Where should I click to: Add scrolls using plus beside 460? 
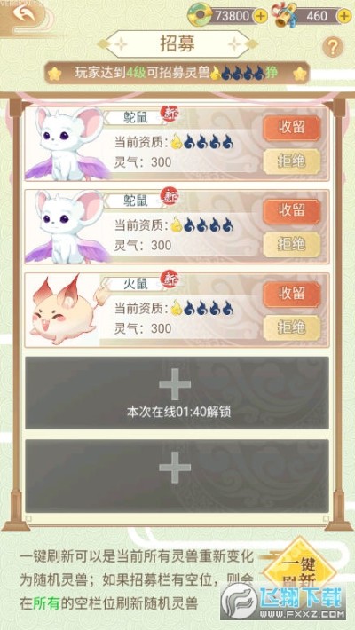coord(344,16)
